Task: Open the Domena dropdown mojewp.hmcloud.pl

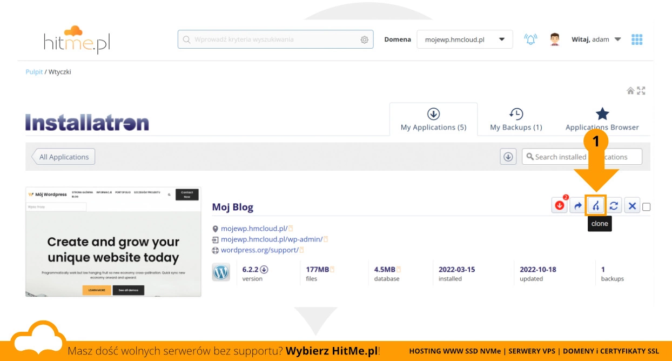Action: coord(465,39)
